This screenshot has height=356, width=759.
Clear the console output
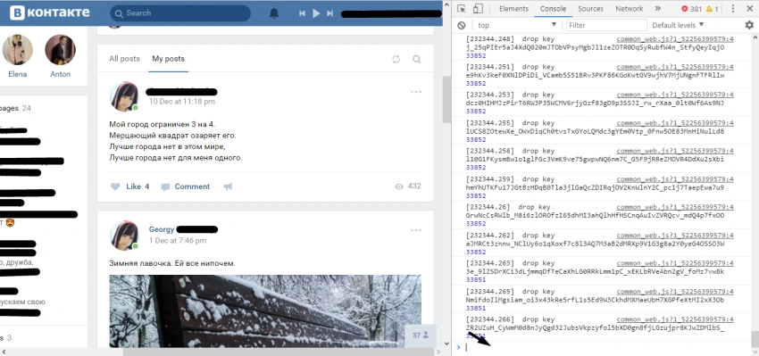462,25
